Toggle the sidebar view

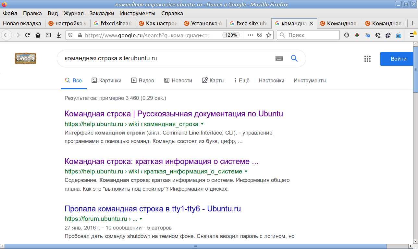tap(48, 35)
